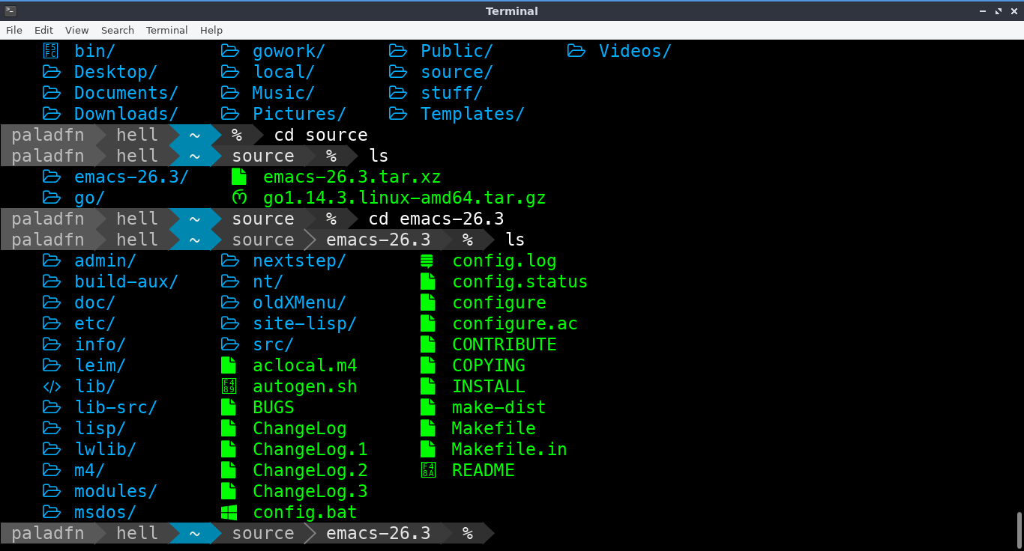Open the View menu

[x=76, y=30]
